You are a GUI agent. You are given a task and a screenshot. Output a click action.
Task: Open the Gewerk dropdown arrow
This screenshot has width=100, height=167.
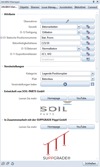79,27
